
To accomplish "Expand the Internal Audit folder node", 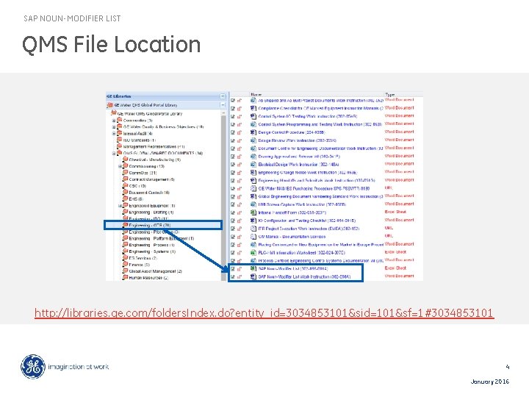I will point(114,134).
